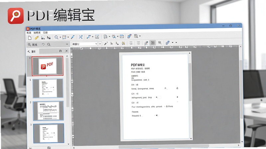Open the middle menu in the menu bar
This screenshot has height=149, width=266.
point(37,32)
